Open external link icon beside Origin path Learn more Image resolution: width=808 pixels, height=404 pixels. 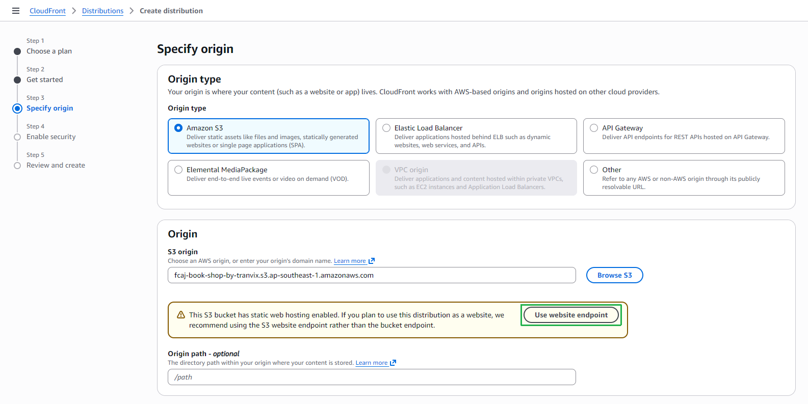click(393, 363)
